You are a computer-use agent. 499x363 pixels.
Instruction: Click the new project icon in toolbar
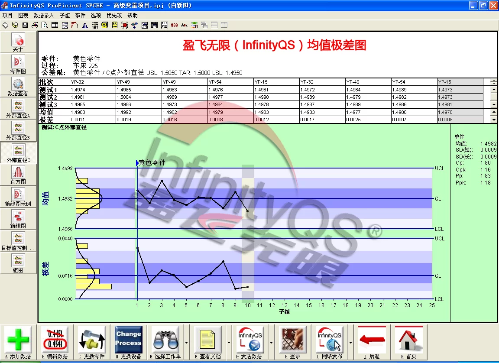click(x=5, y=25)
